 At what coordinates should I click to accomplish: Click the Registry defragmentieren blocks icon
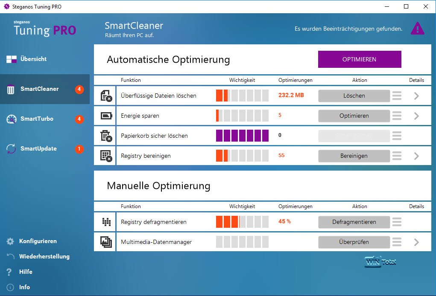pos(106,222)
